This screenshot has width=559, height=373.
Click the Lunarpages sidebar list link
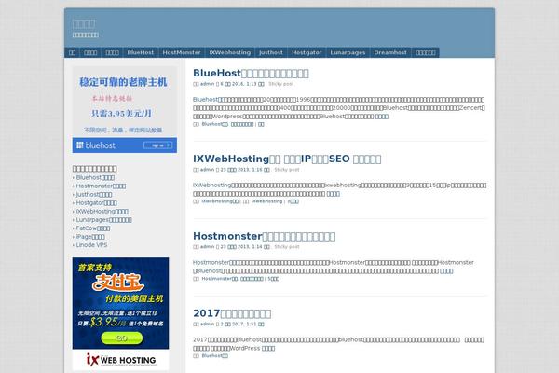tap(103, 220)
